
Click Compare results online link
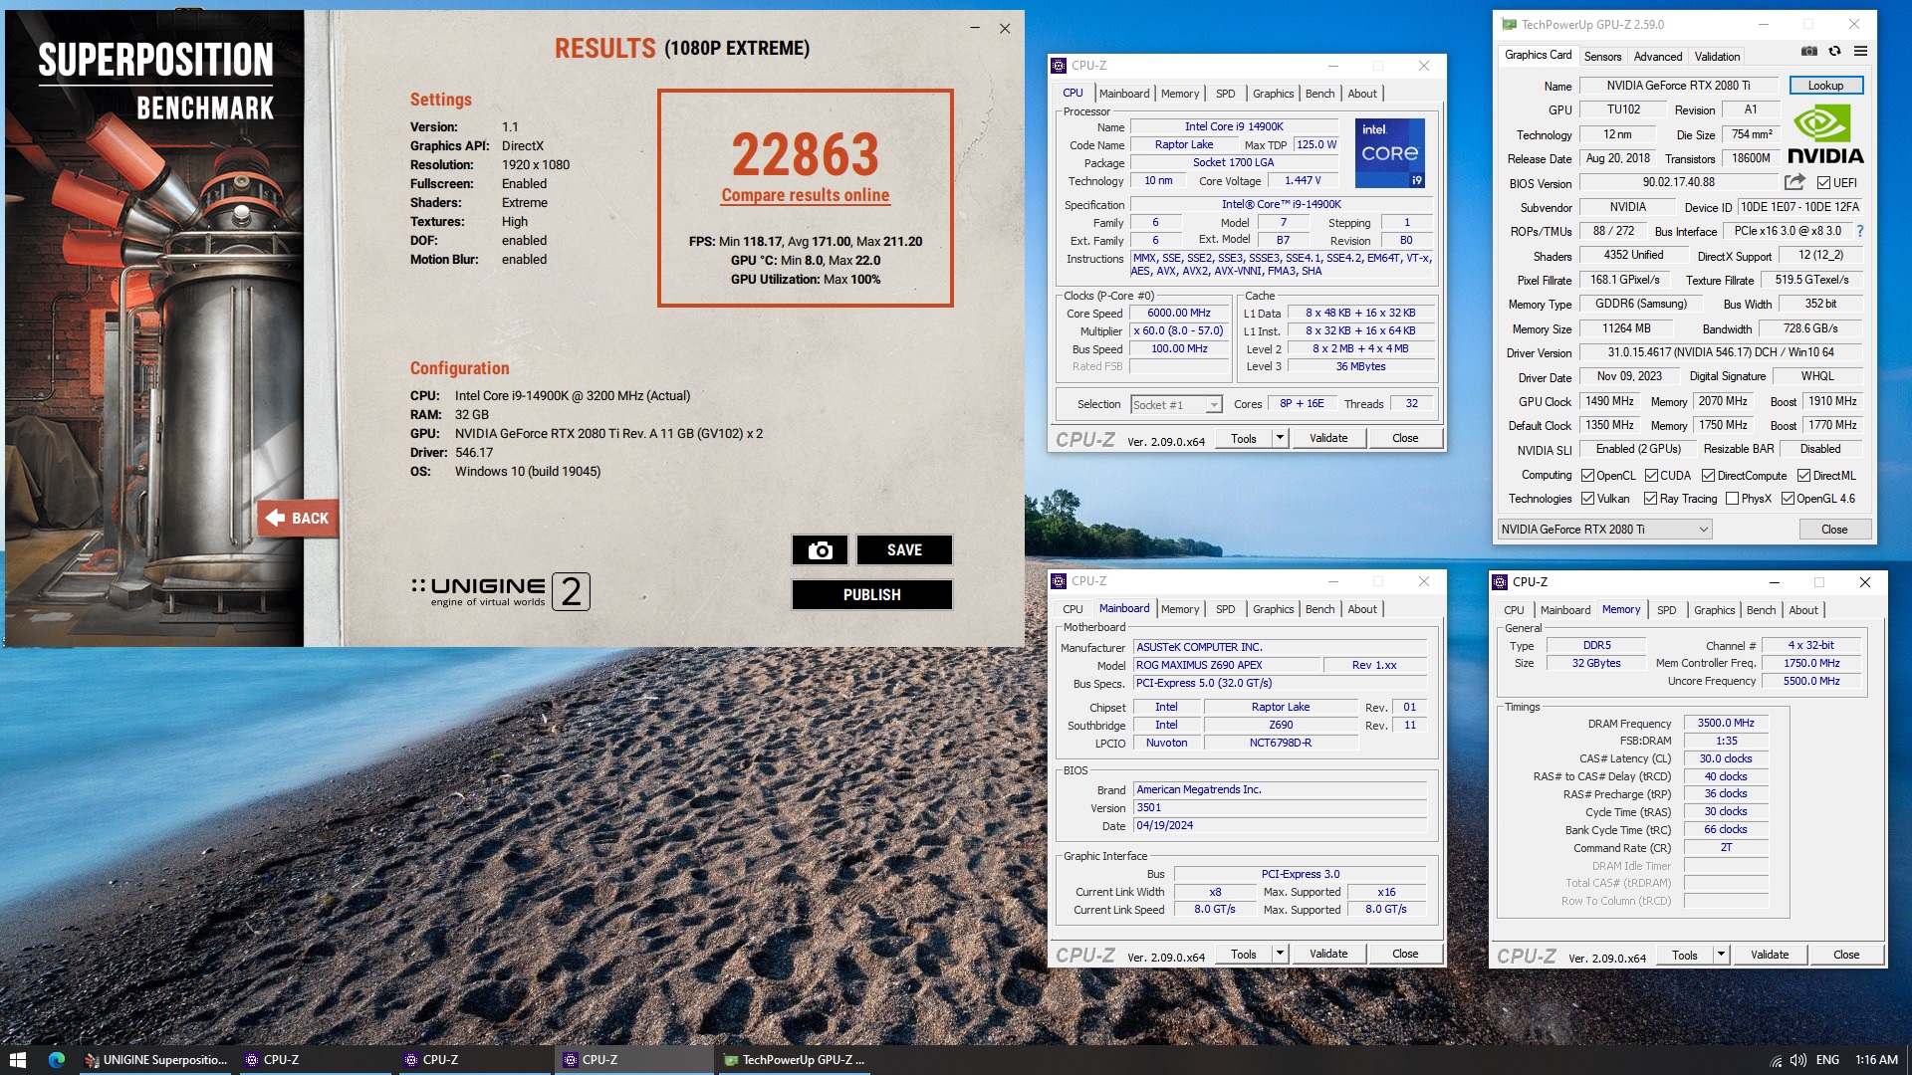pos(806,195)
